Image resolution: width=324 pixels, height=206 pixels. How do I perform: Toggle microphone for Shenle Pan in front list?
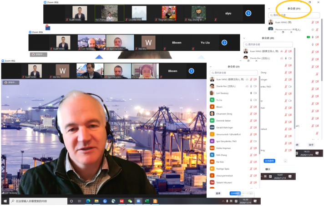coord(251,86)
